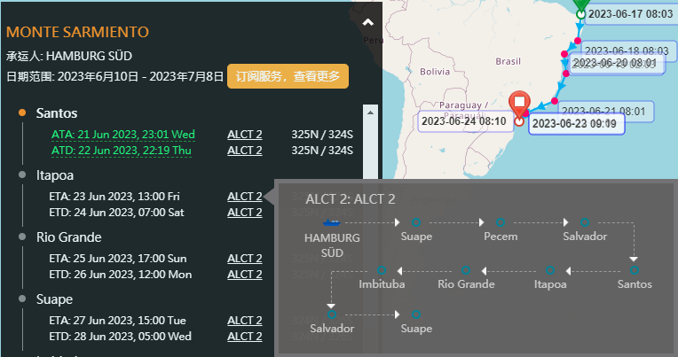Open ALCT 2 link on Itapoa ETA row
678x357 pixels.
pos(245,197)
